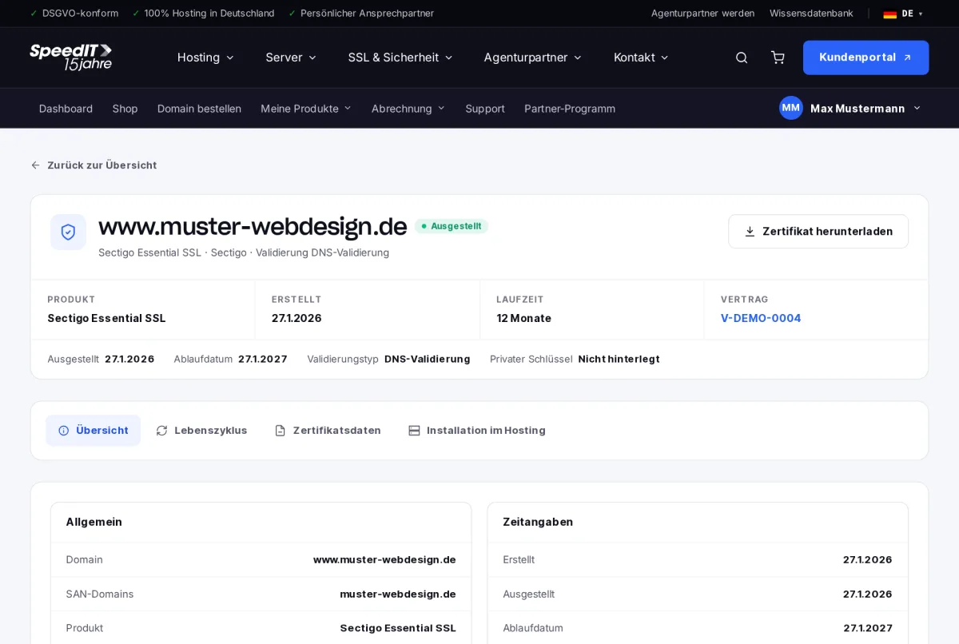Click the DNS-Validierung Validierungstyp value
The width and height of the screenshot is (959, 644).
click(427, 359)
